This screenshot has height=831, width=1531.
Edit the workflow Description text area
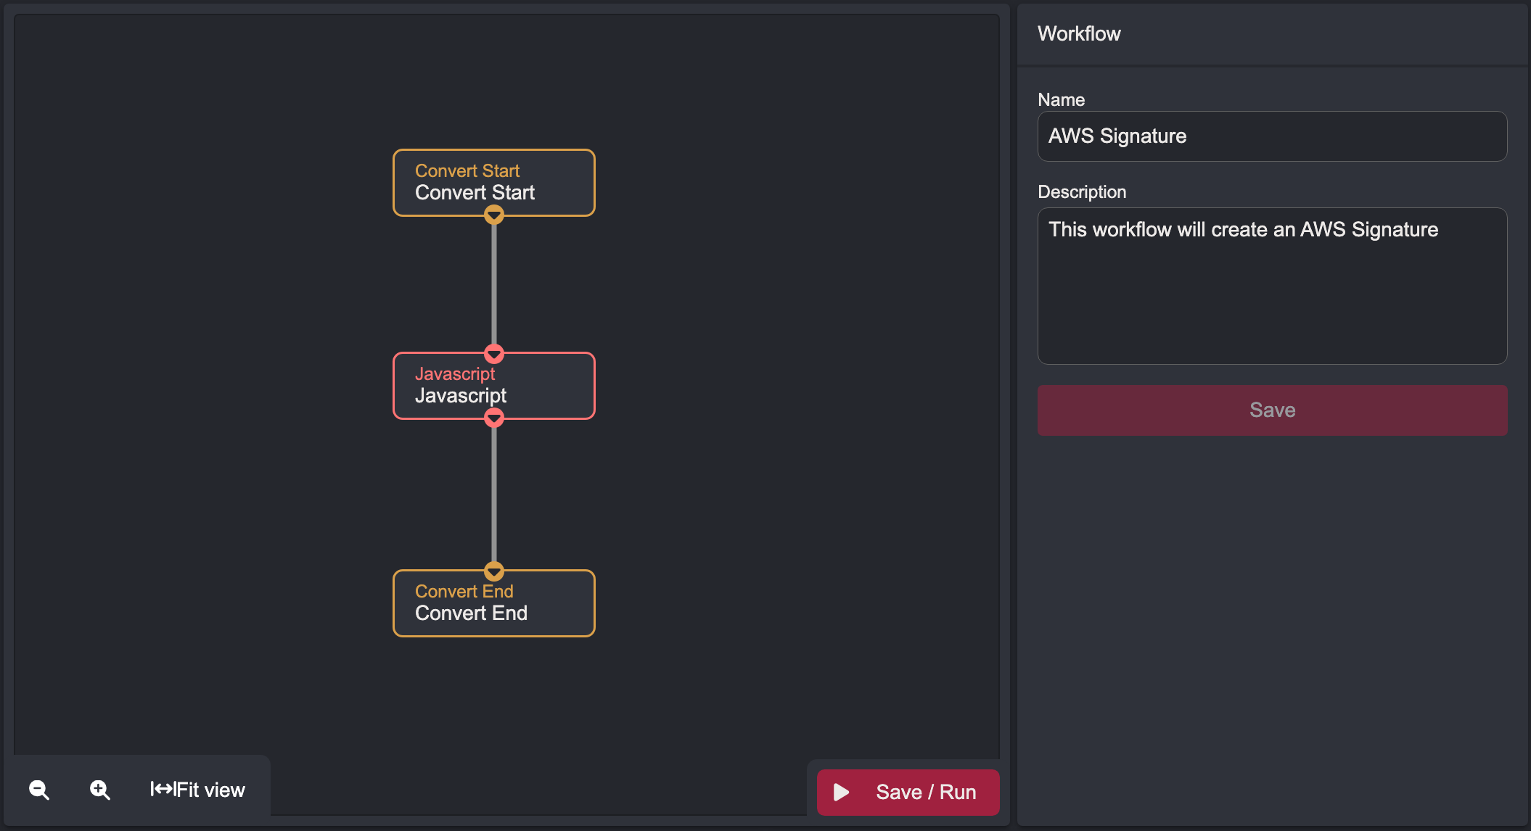1272,286
